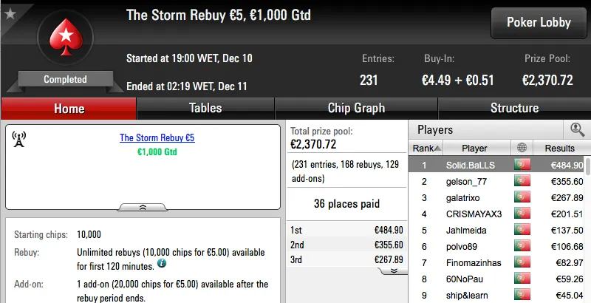Click the favorite star icon
The width and height of the screenshot is (591, 303).
point(10,12)
